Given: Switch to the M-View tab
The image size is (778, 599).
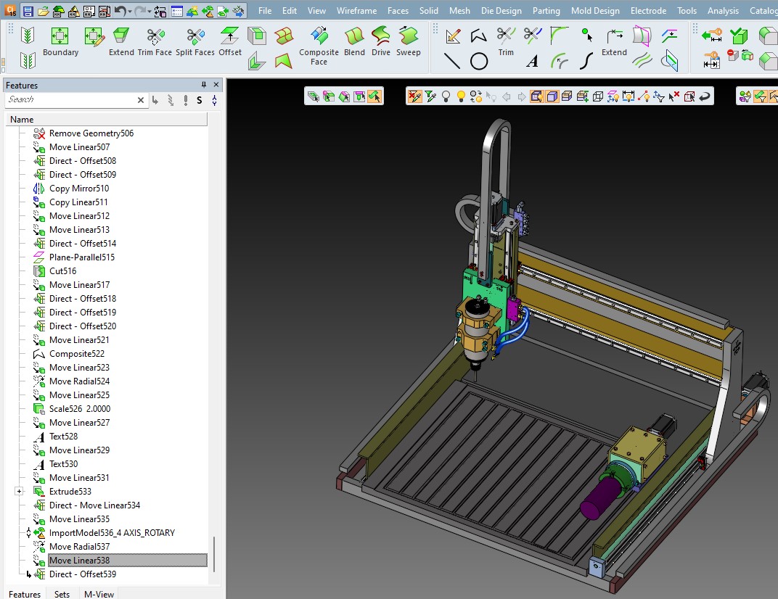Looking at the screenshot, I should click(99, 594).
